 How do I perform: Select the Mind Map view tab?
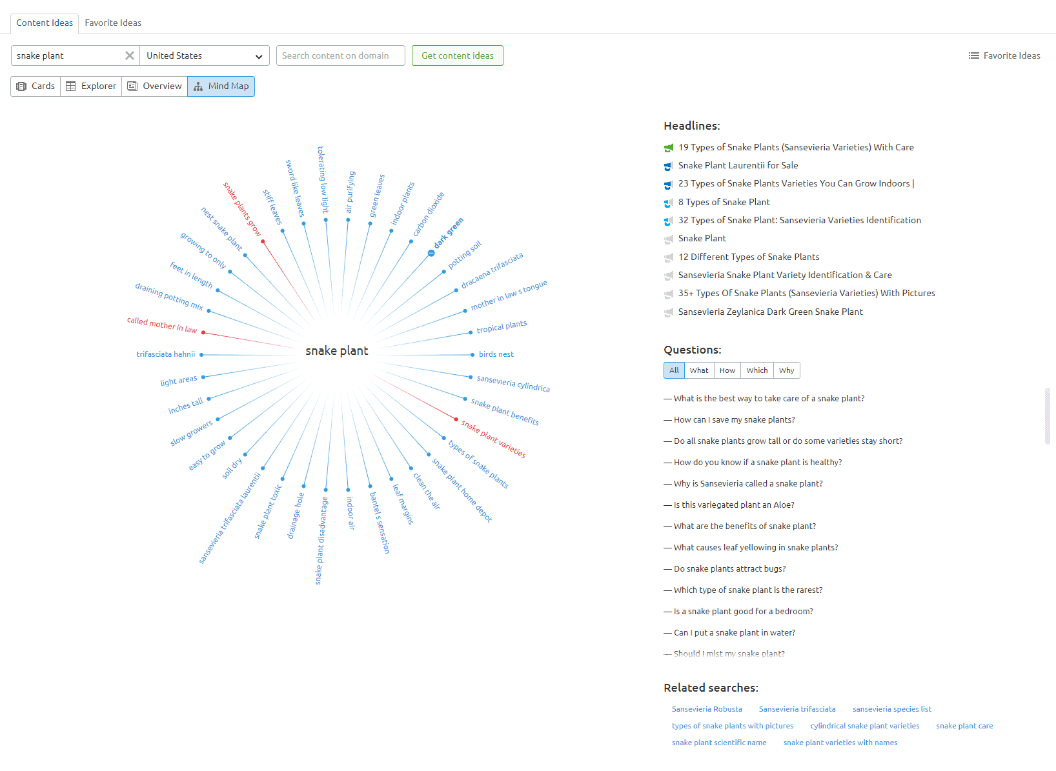click(x=221, y=86)
